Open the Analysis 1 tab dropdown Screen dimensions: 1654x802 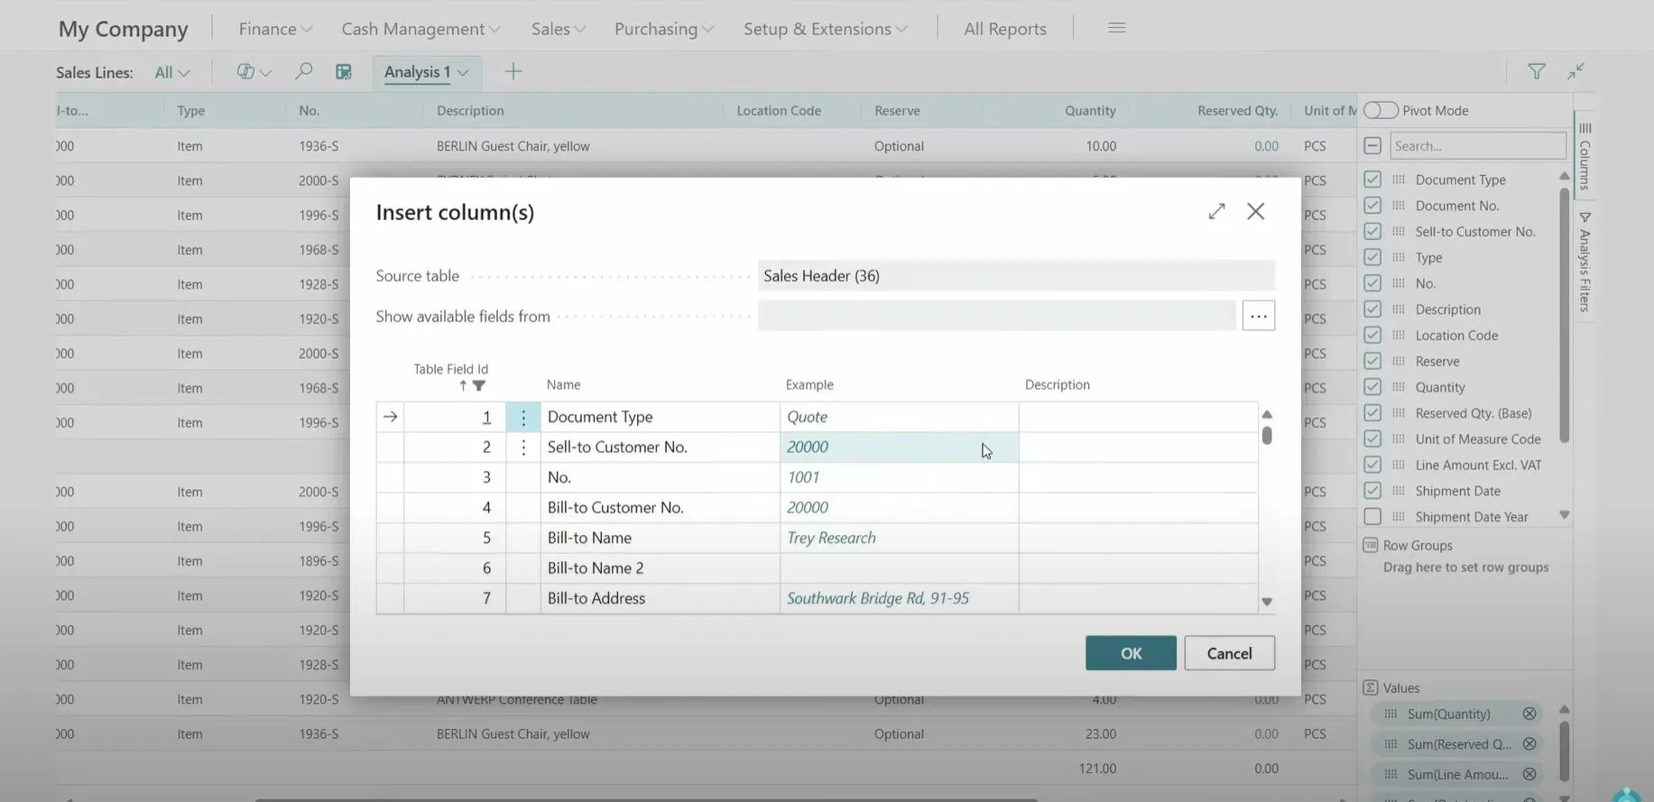coord(463,72)
